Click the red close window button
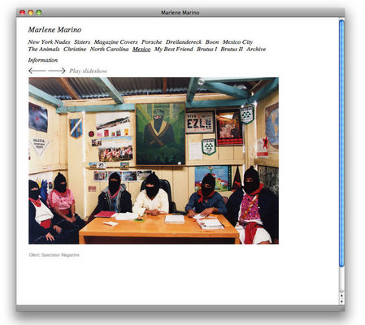Screen dimensions: 365x325 tap(23, 12)
